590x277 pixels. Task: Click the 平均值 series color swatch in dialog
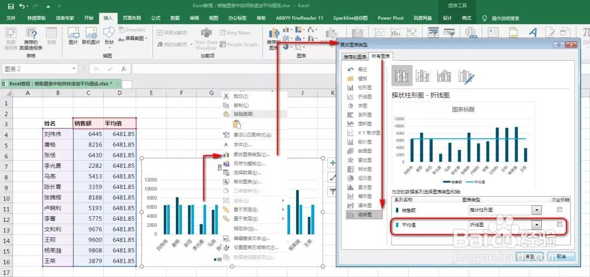397,225
